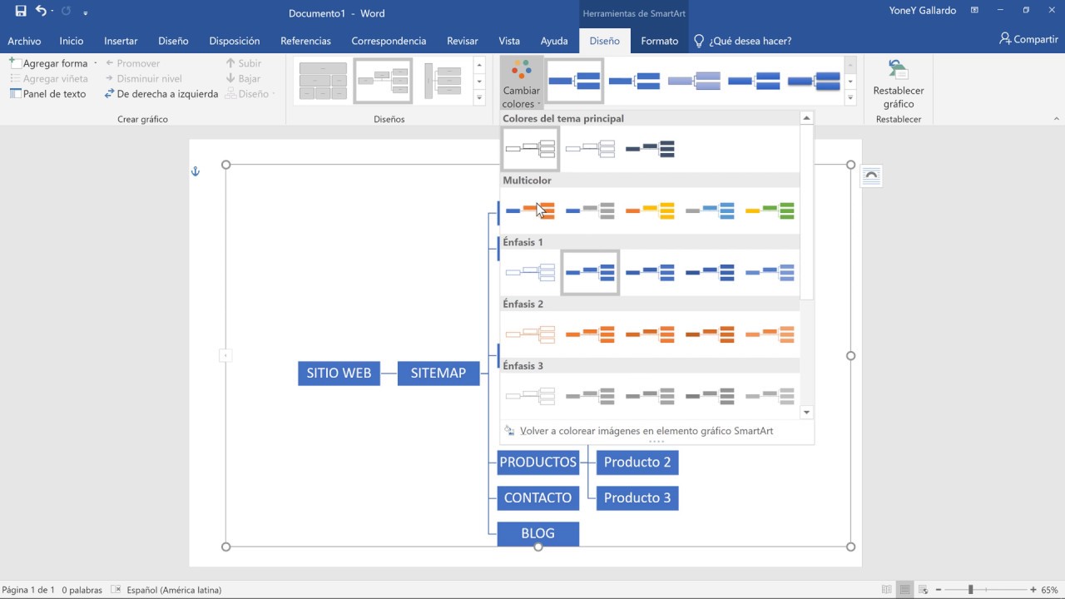Open the SmartArt Formato tab
The height and width of the screenshot is (599, 1065).
659,41
